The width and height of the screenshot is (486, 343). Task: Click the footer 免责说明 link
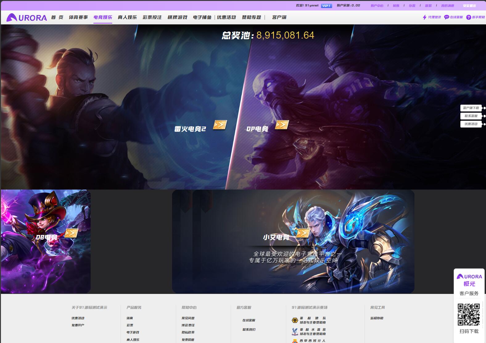(x=188, y=340)
